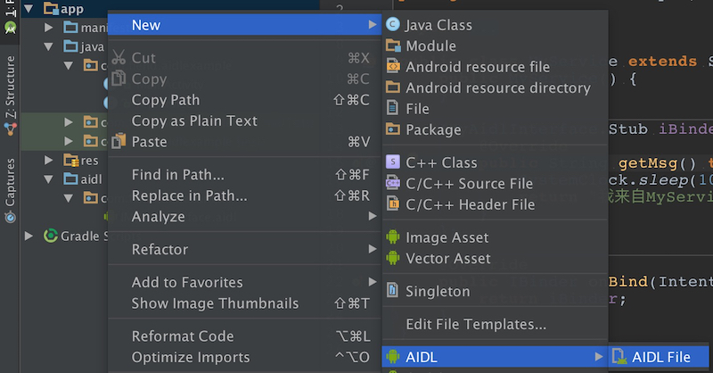The width and height of the screenshot is (713, 373).
Task: Click the Cut scissors icon
Action: pyautogui.click(x=119, y=57)
